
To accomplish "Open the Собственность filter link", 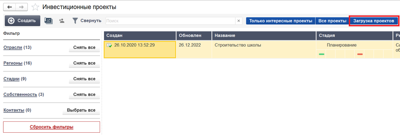I will tap(20, 94).
